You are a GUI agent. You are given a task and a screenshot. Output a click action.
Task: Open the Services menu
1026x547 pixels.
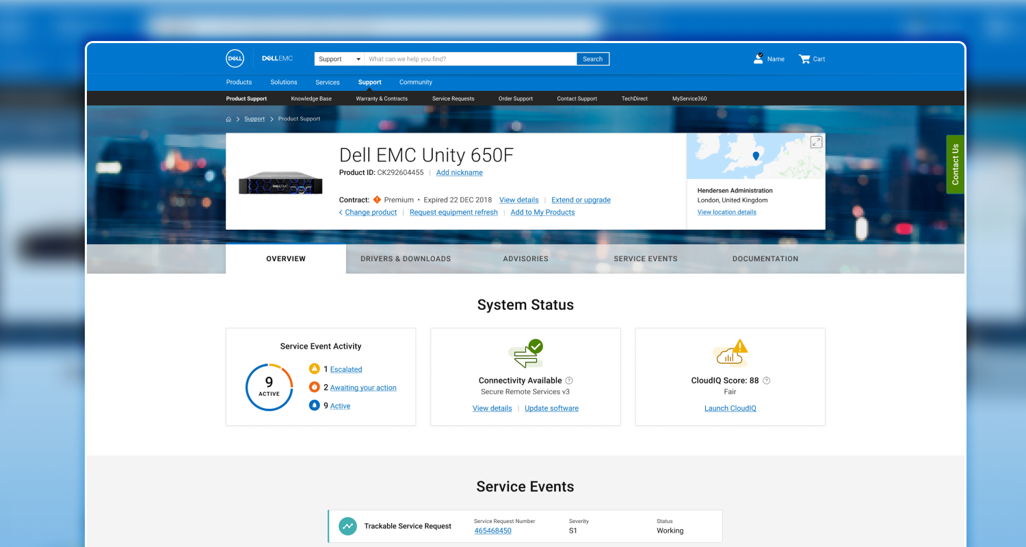328,82
